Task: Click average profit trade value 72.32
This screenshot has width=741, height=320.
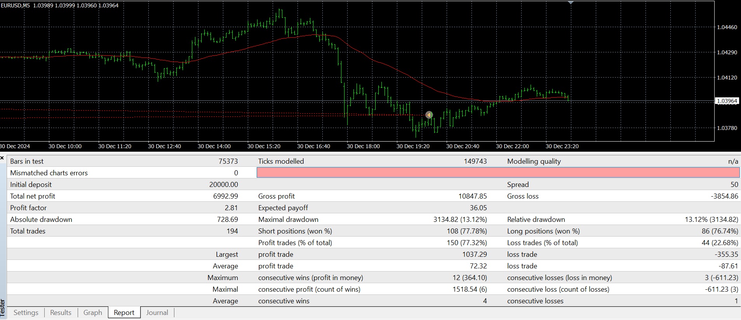Action: click(478, 266)
